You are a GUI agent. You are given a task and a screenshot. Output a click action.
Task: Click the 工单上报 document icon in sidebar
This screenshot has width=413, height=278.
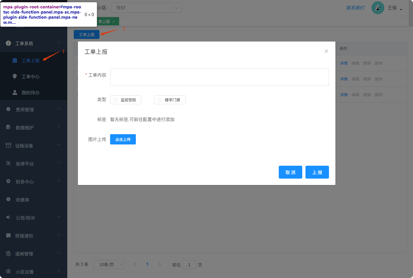tap(14, 60)
